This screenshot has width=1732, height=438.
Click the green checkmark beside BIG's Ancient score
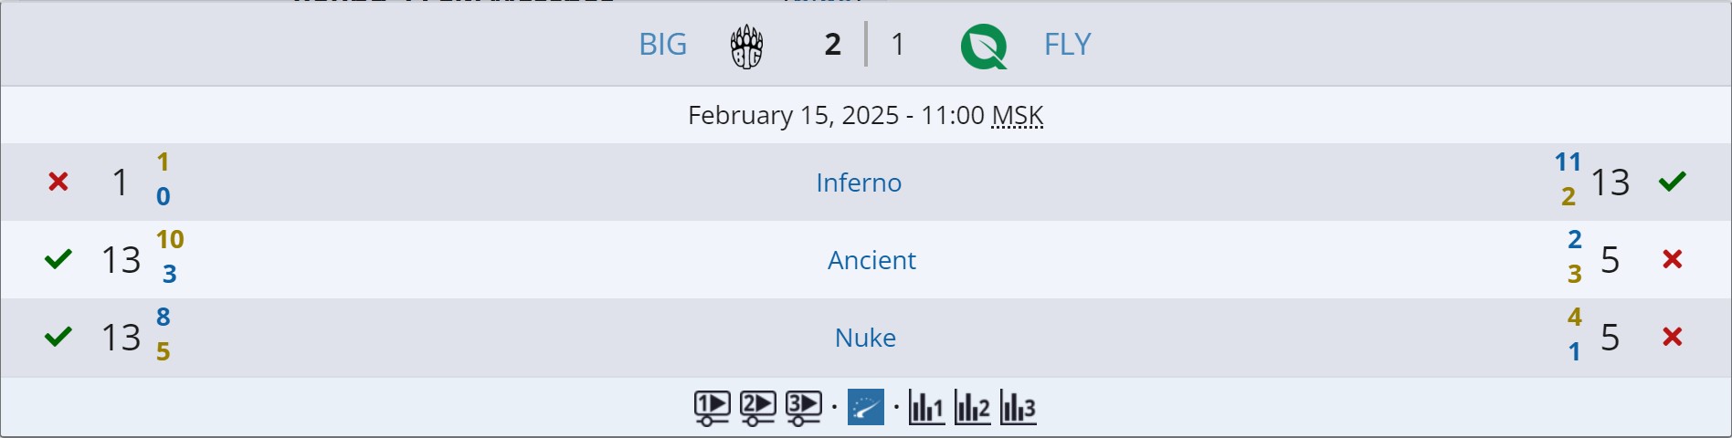[x=58, y=260]
